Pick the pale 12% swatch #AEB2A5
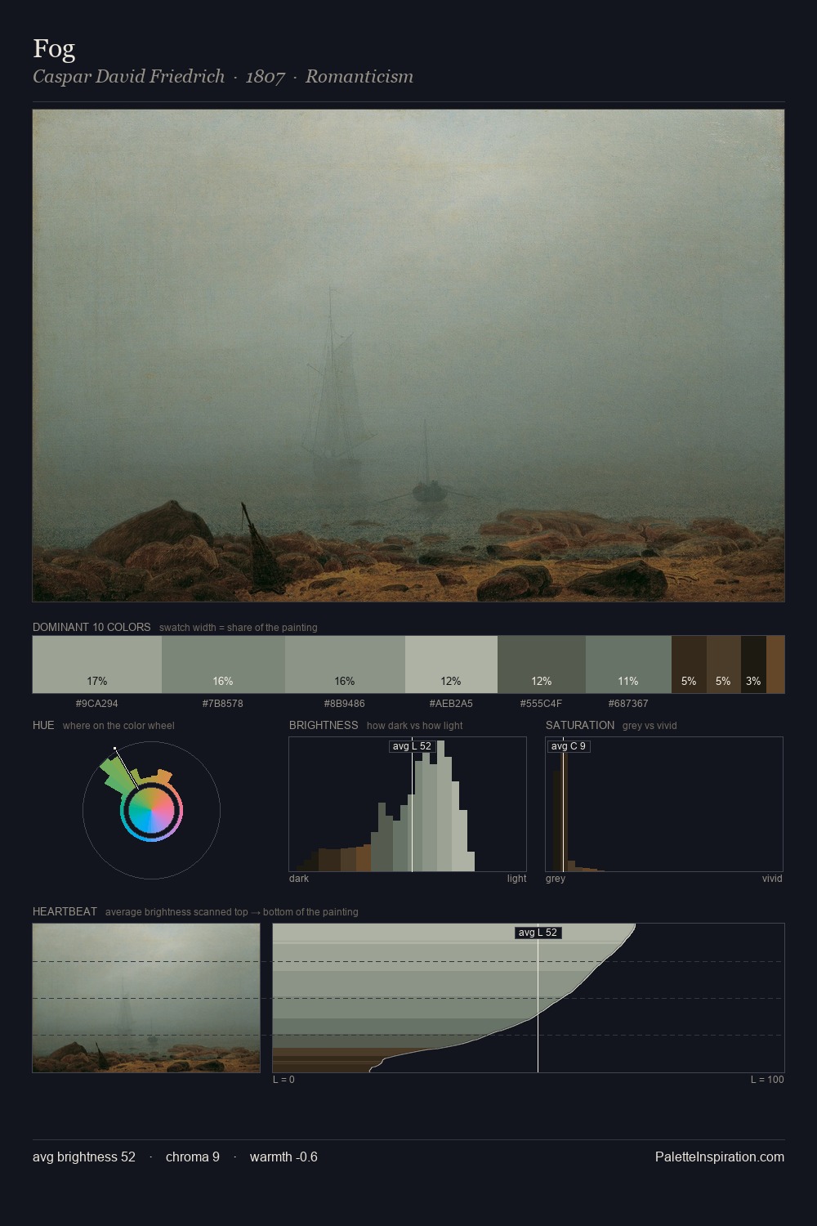Image resolution: width=817 pixels, height=1226 pixels. (x=451, y=664)
